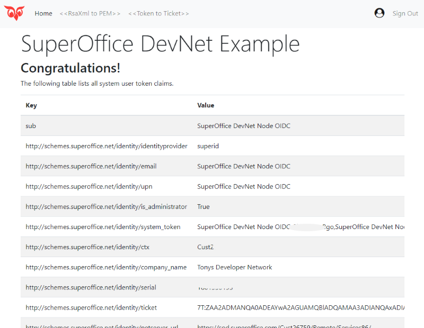Select the superid value cell
Image resolution: width=424 pixels, height=328 pixels.
click(208, 146)
